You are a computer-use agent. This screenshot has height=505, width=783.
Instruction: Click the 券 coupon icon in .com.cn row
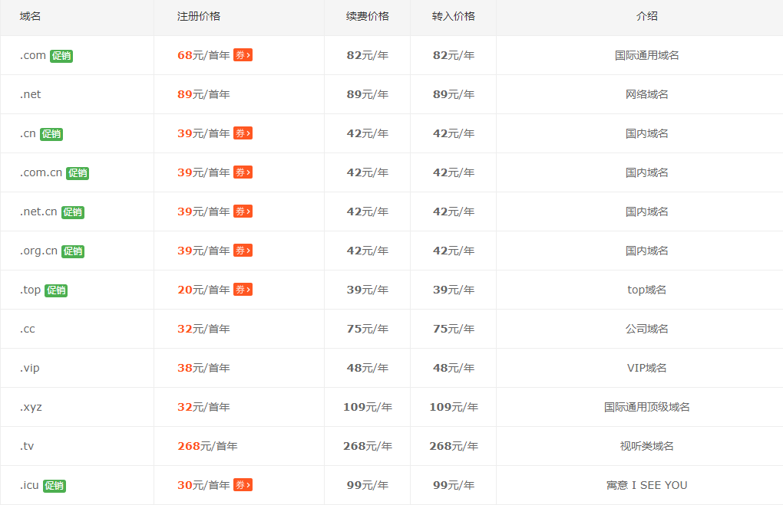243,172
